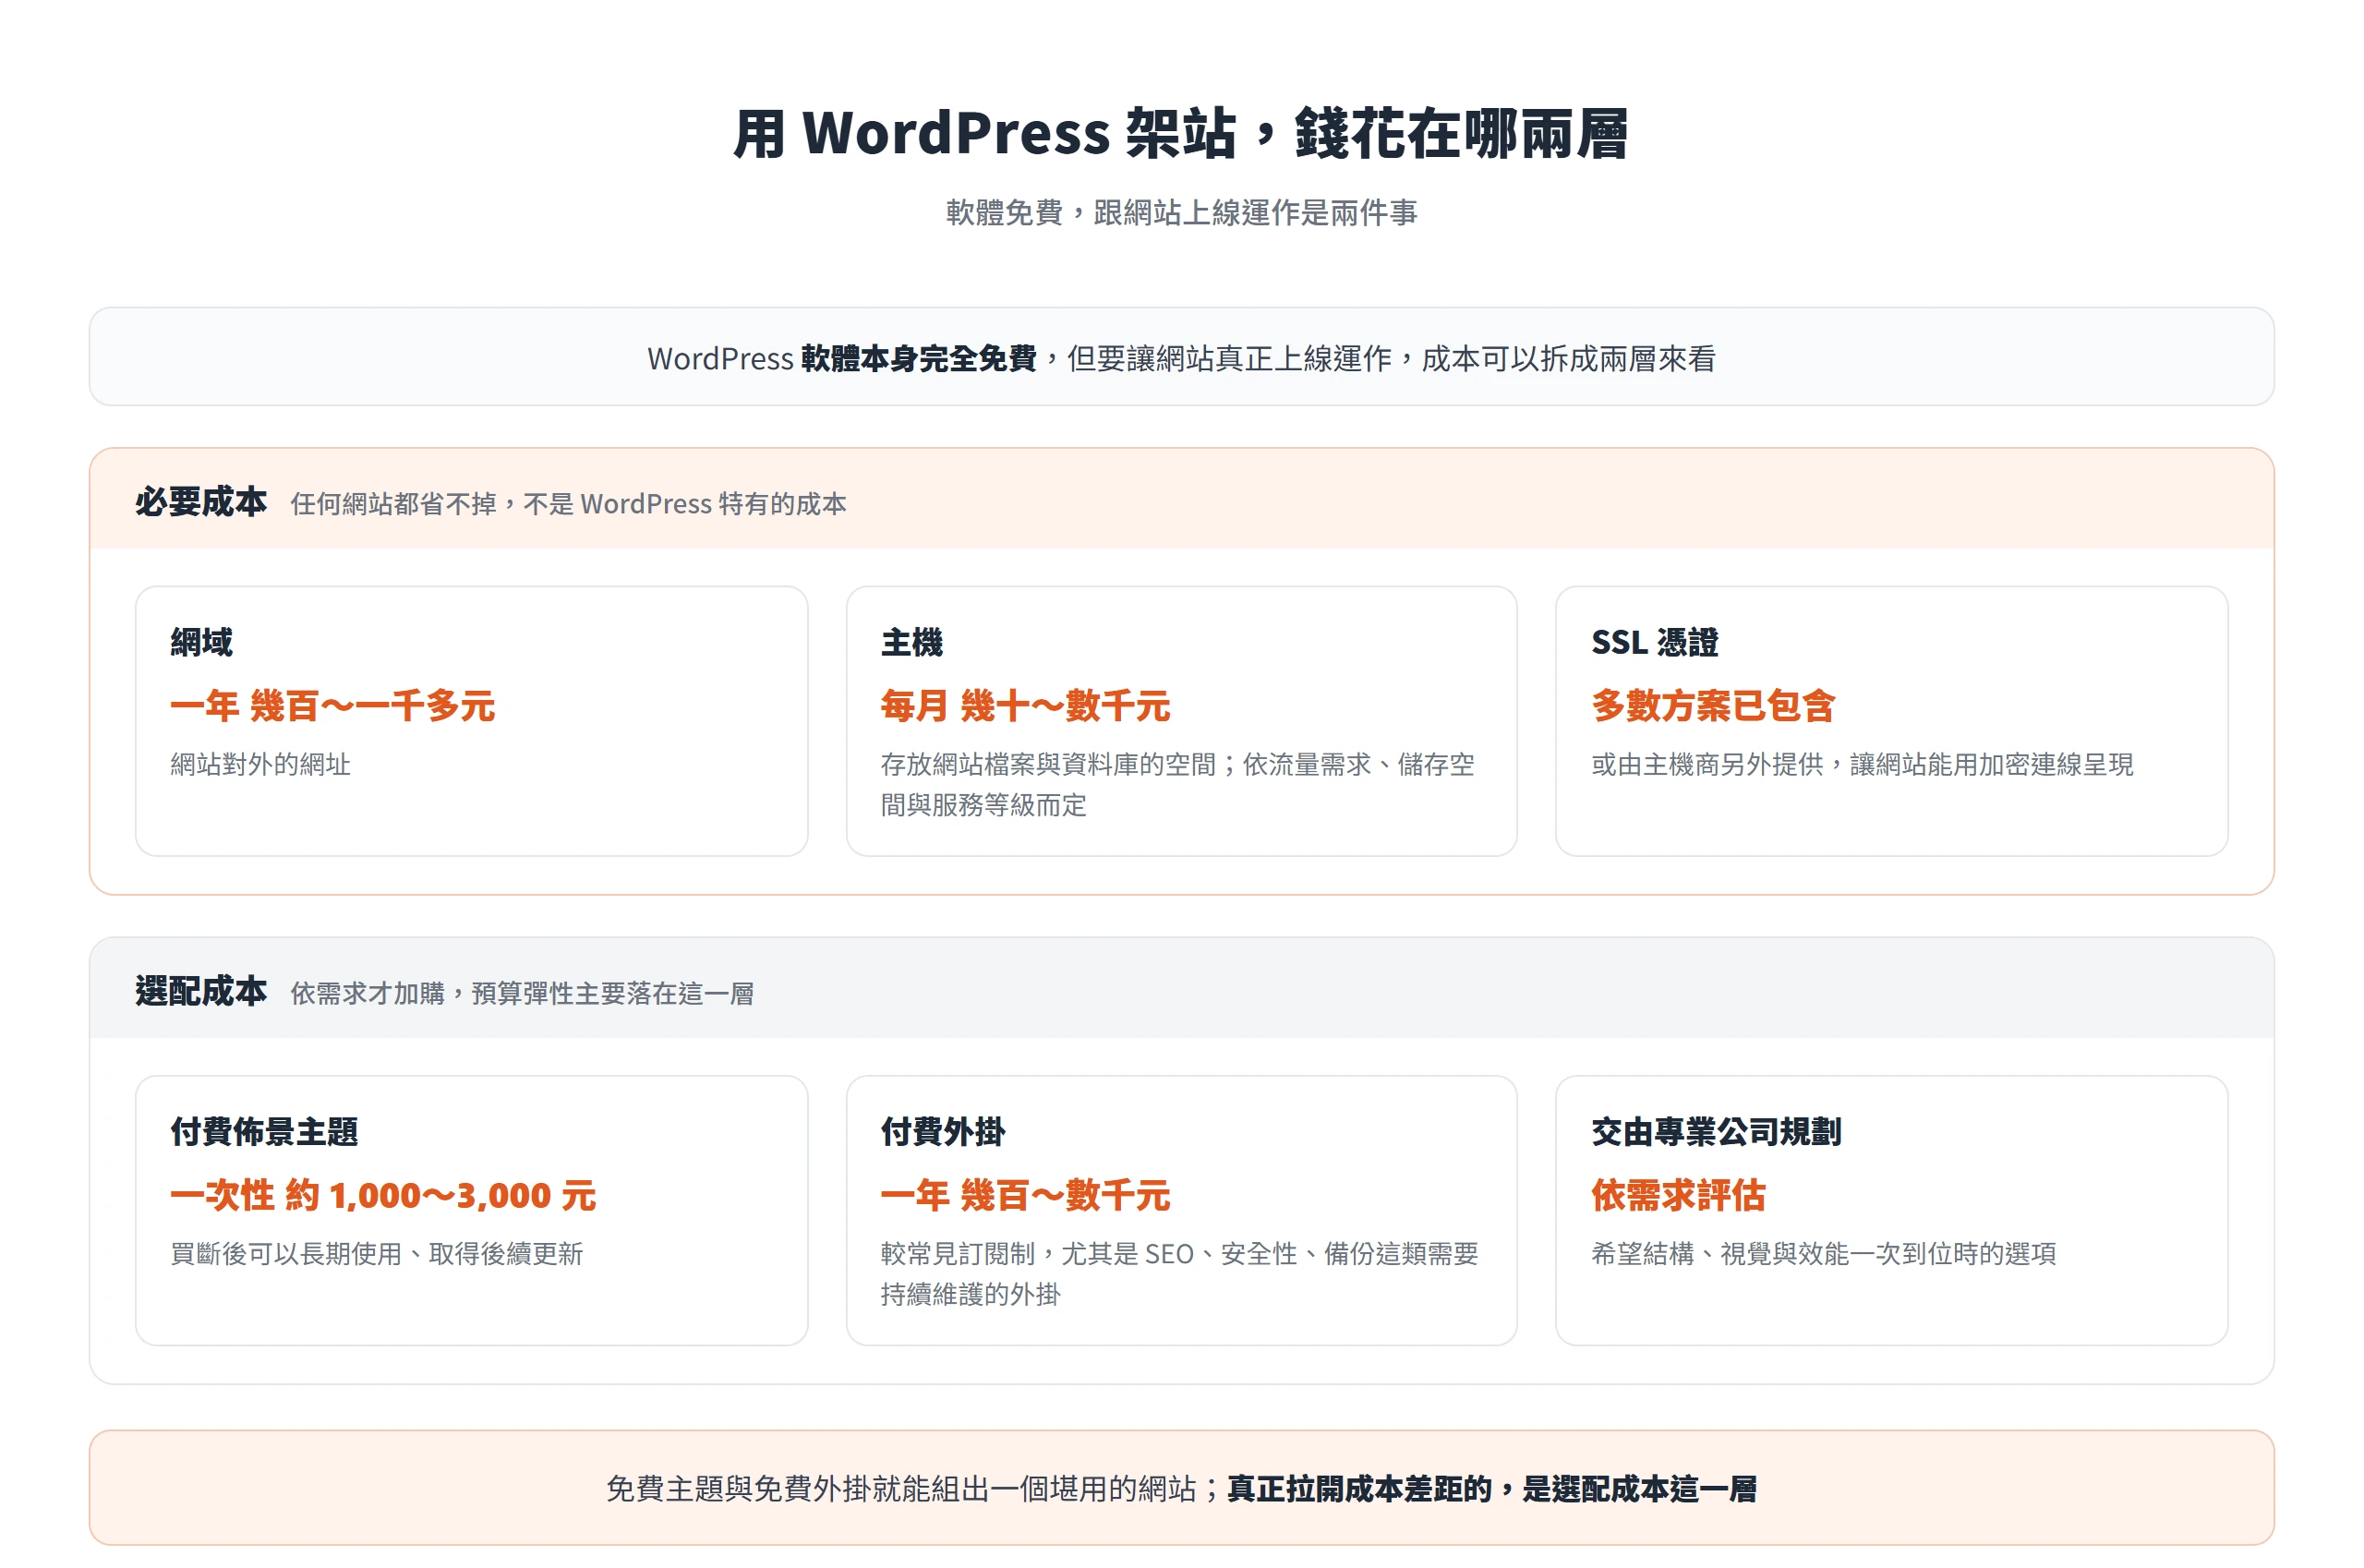Click the title 用 WordPress 架站，錢花在哪兩層

[x=1181, y=133]
